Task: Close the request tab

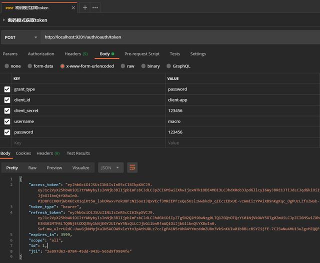Action: [x=73, y=7]
